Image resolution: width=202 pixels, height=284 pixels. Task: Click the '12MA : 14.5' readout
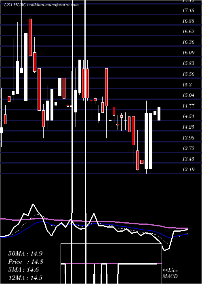pos(25,278)
